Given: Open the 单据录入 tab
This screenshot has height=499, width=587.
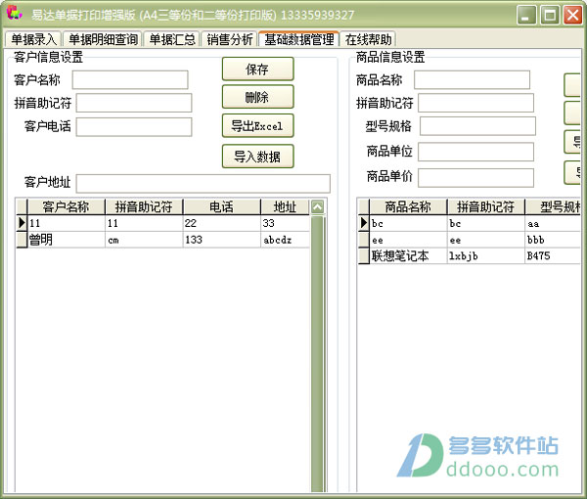Looking at the screenshot, I should tap(33, 39).
